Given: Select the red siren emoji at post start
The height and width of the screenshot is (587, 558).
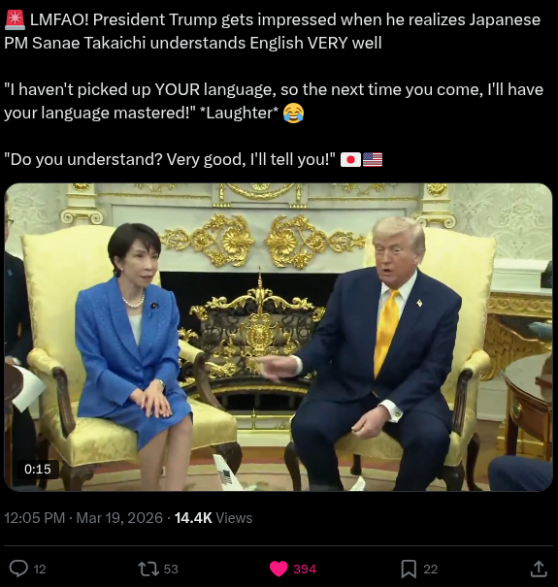Looking at the screenshot, I should click(x=15, y=19).
